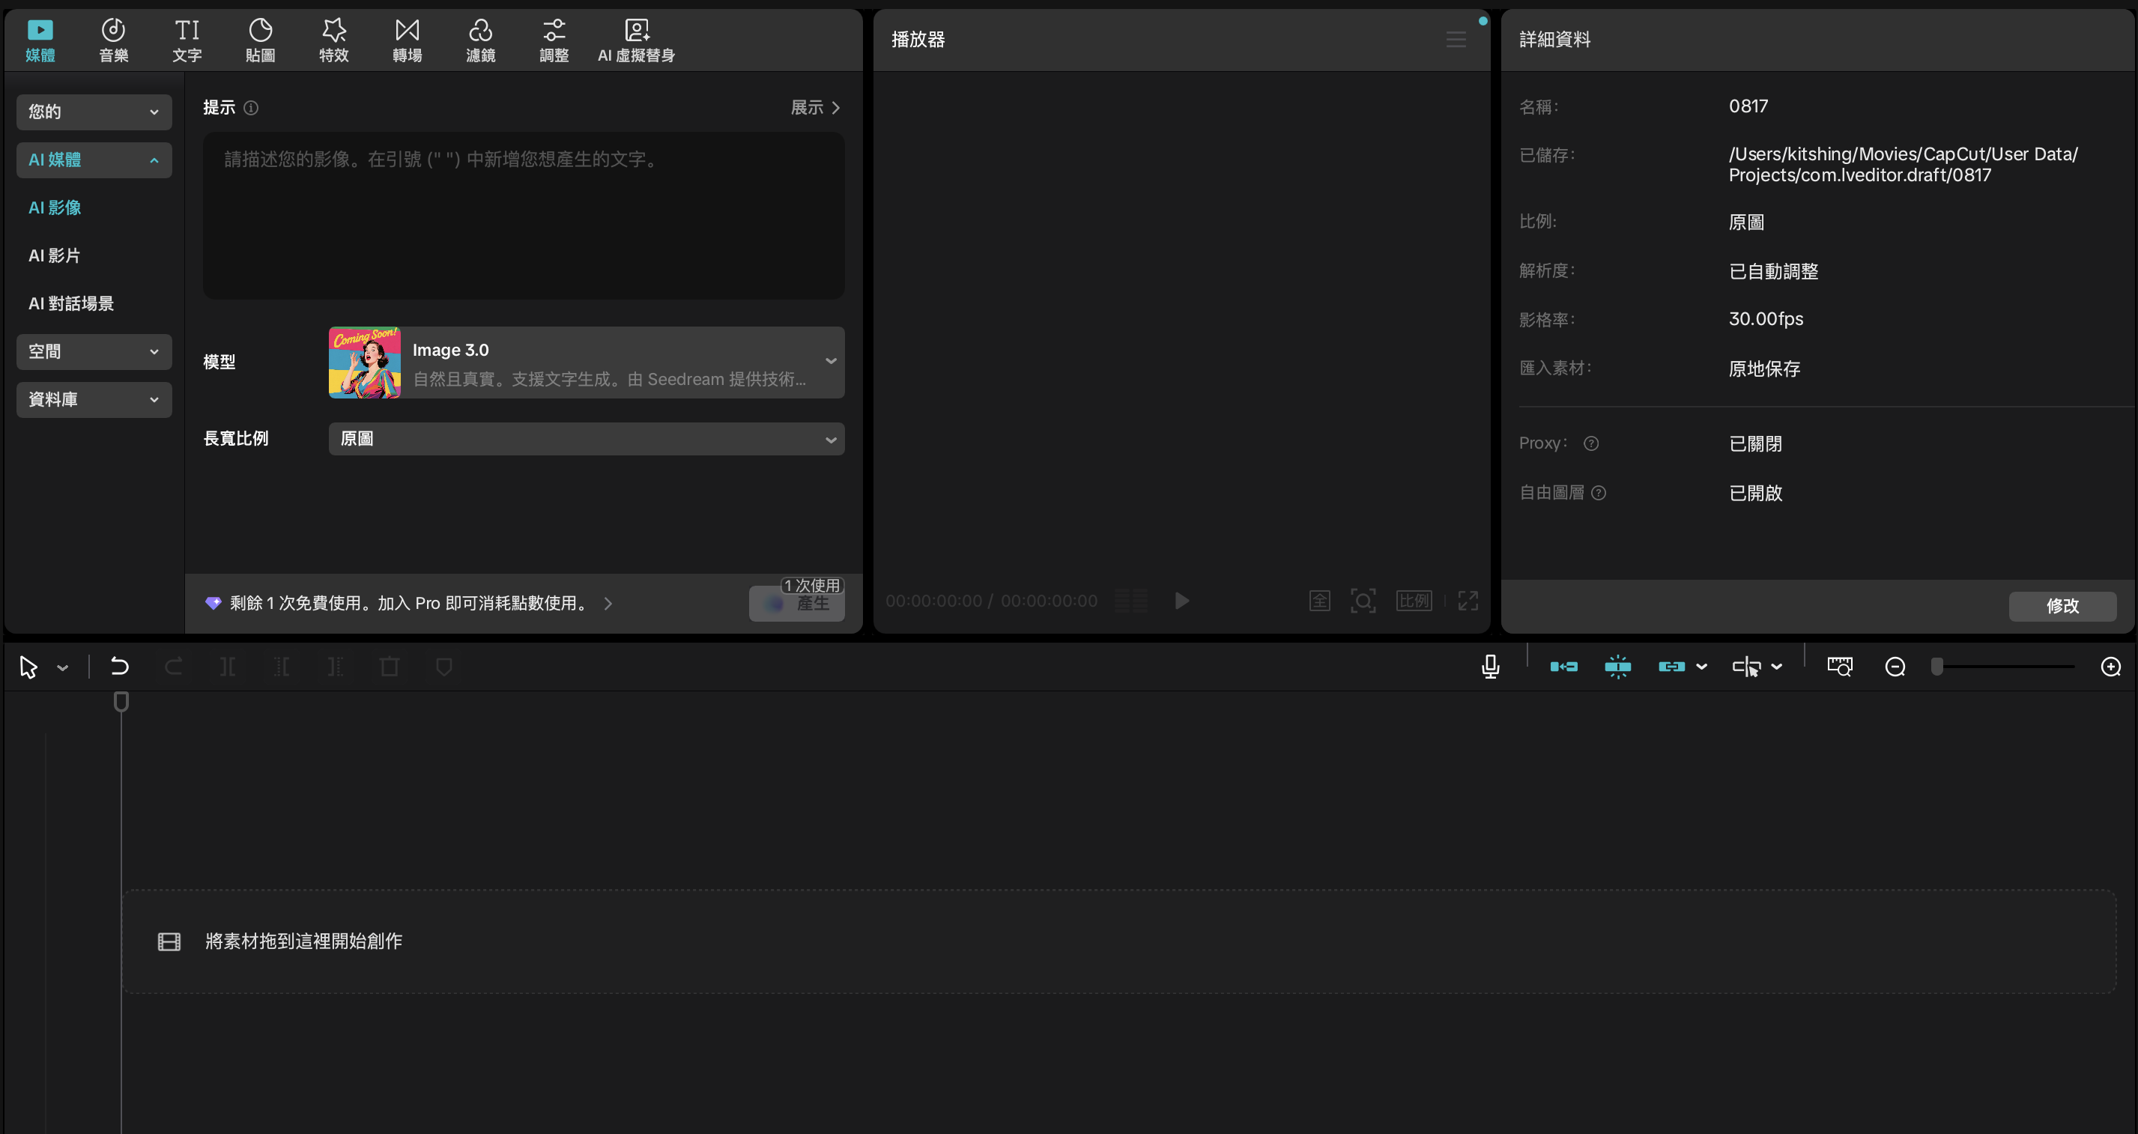Click the 展示 showcase link
Viewport: 2138px width, 1134px height.
814,108
